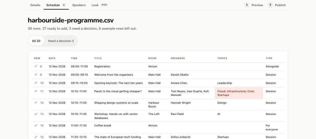Click speaker Amara Chen
316x139 pixels.
coord(179,83)
